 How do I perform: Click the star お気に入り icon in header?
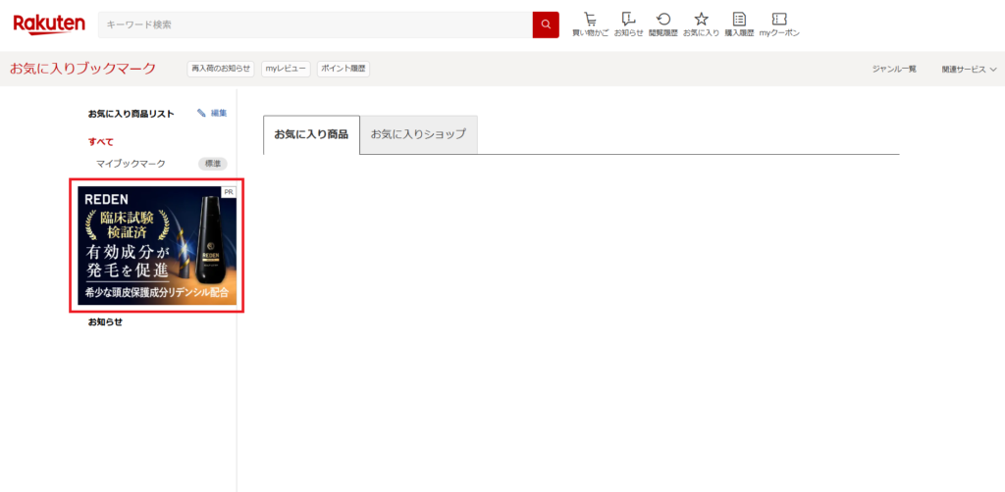click(x=701, y=25)
